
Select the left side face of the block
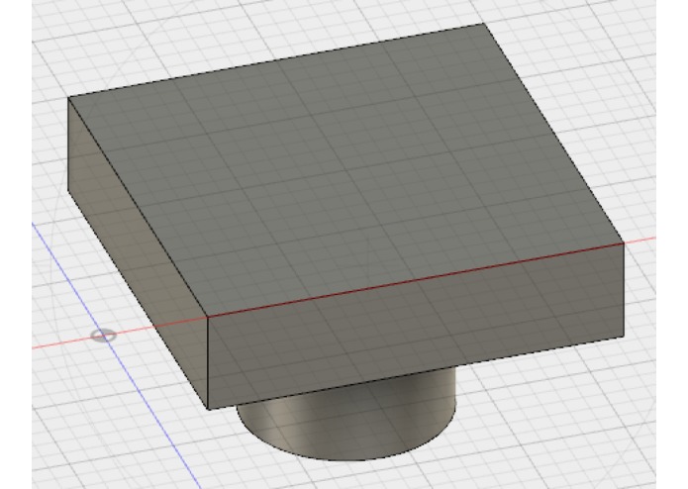coord(138,252)
